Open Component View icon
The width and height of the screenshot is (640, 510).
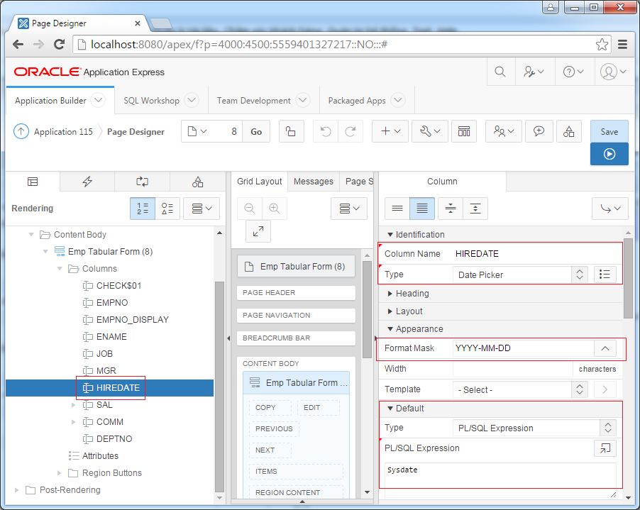[x=464, y=131]
